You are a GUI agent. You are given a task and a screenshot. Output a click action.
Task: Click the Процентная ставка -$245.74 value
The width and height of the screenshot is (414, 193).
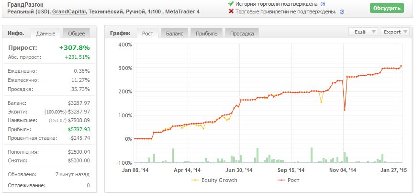tap(78, 138)
